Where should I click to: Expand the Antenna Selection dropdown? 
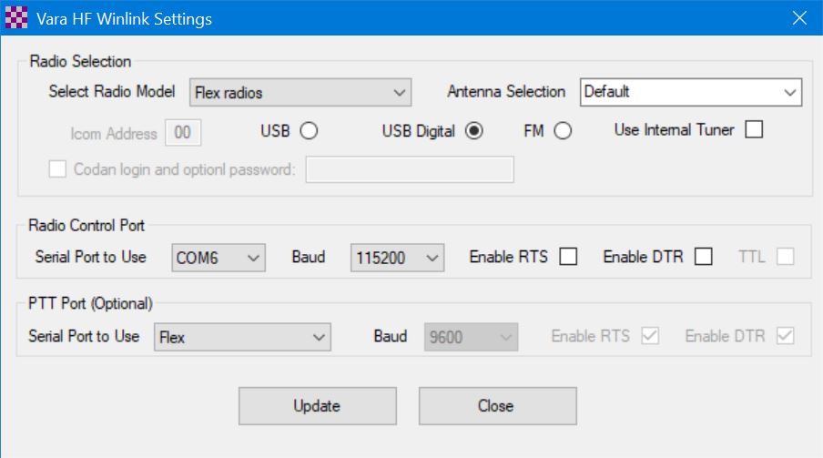pyautogui.click(x=691, y=92)
